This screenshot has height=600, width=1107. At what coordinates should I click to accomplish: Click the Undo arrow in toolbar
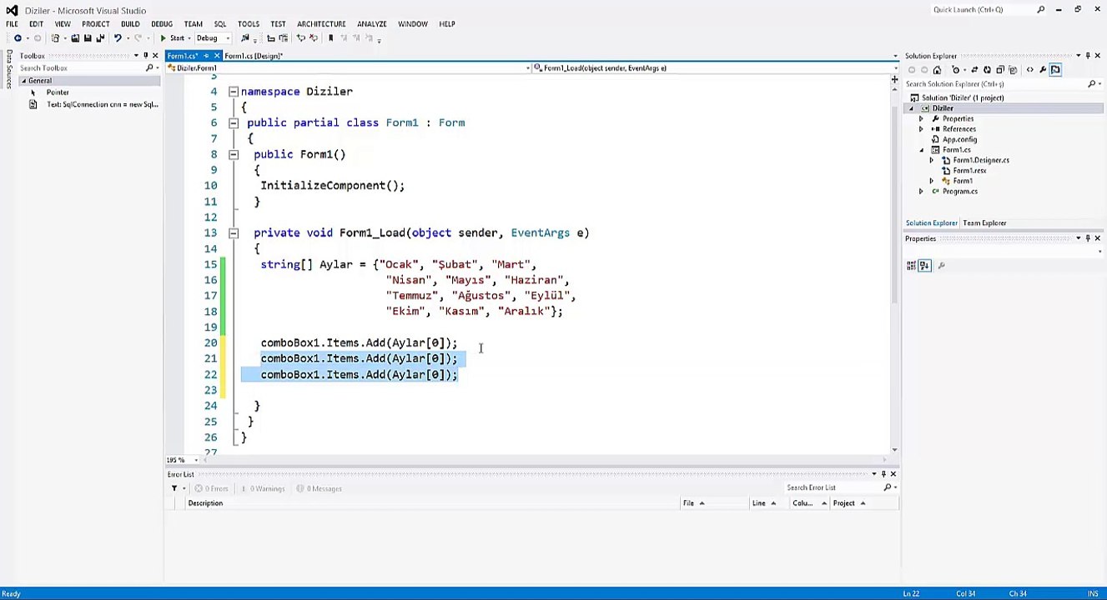click(118, 38)
